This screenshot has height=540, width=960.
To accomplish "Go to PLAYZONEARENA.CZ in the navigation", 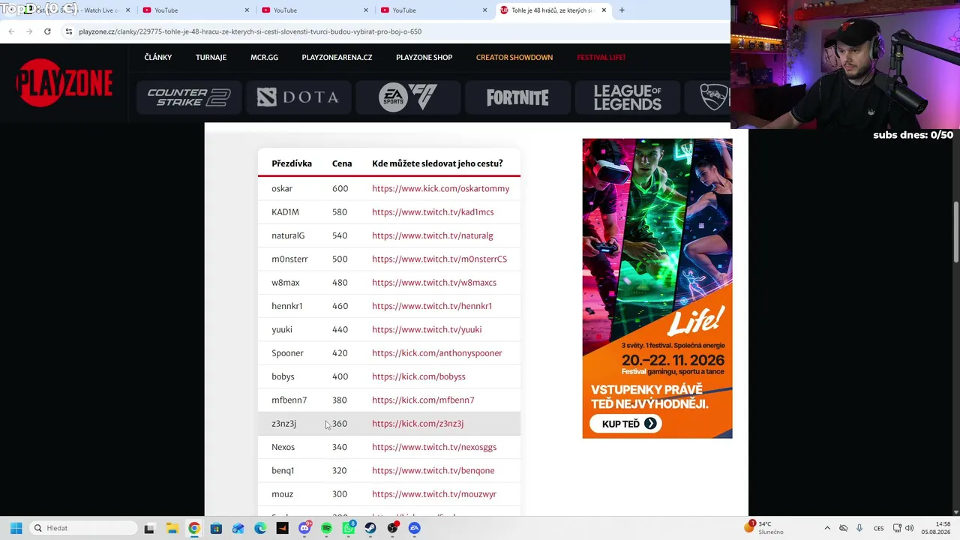I will coord(337,57).
